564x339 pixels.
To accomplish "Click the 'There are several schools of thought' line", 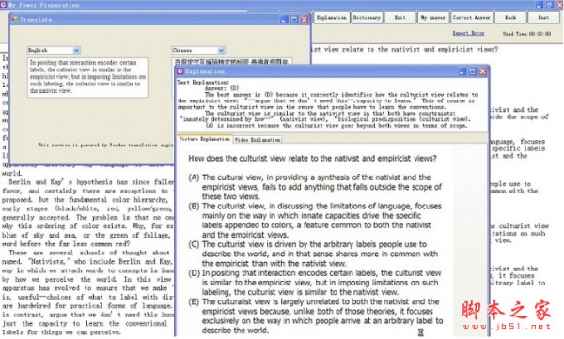I will point(88,253).
